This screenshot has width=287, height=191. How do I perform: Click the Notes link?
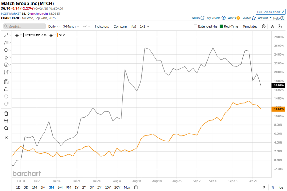tap(196, 18)
